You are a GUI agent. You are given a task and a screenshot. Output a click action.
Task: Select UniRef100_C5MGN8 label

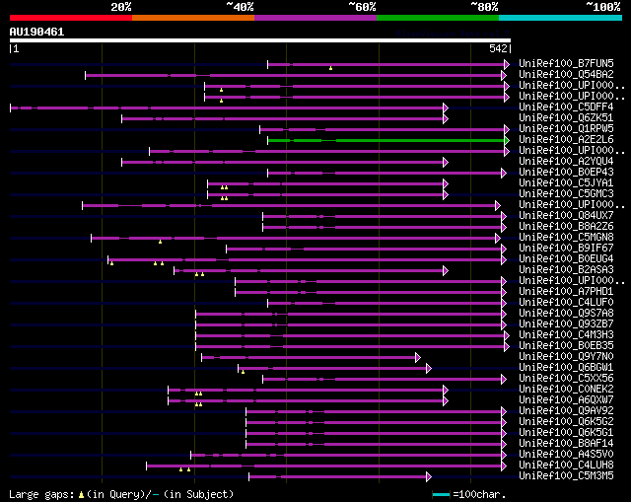pos(566,238)
